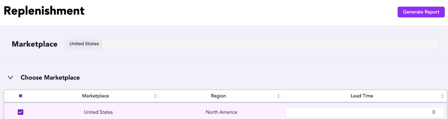Image resolution: width=448 pixels, height=119 pixels.
Task: Click the Marketplace column ascending up arrow
Action: tap(155, 95)
